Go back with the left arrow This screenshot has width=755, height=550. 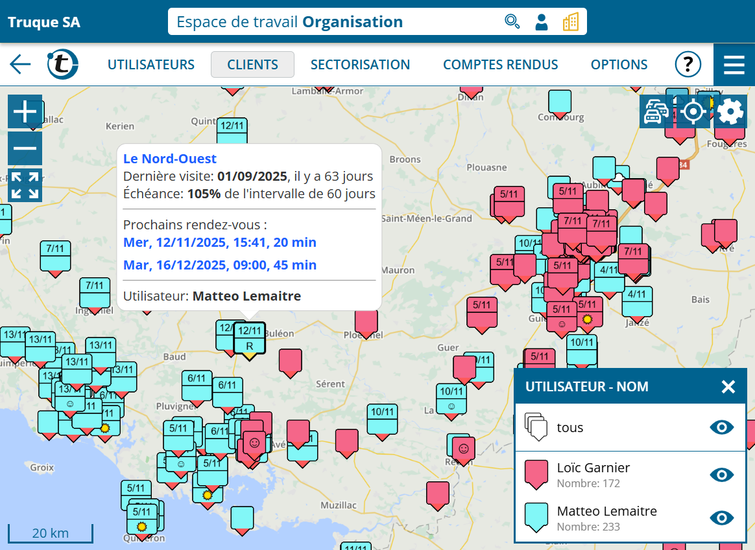(20, 64)
